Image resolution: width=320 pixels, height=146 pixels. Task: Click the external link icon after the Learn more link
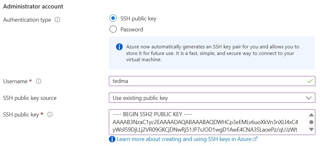coord(255,139)
